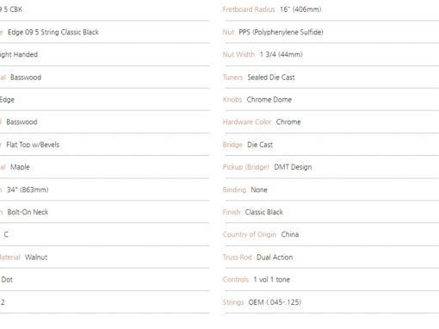Click the Nut Width label
The height and width of the screenshot is (329, 439).
coord(238,54)
